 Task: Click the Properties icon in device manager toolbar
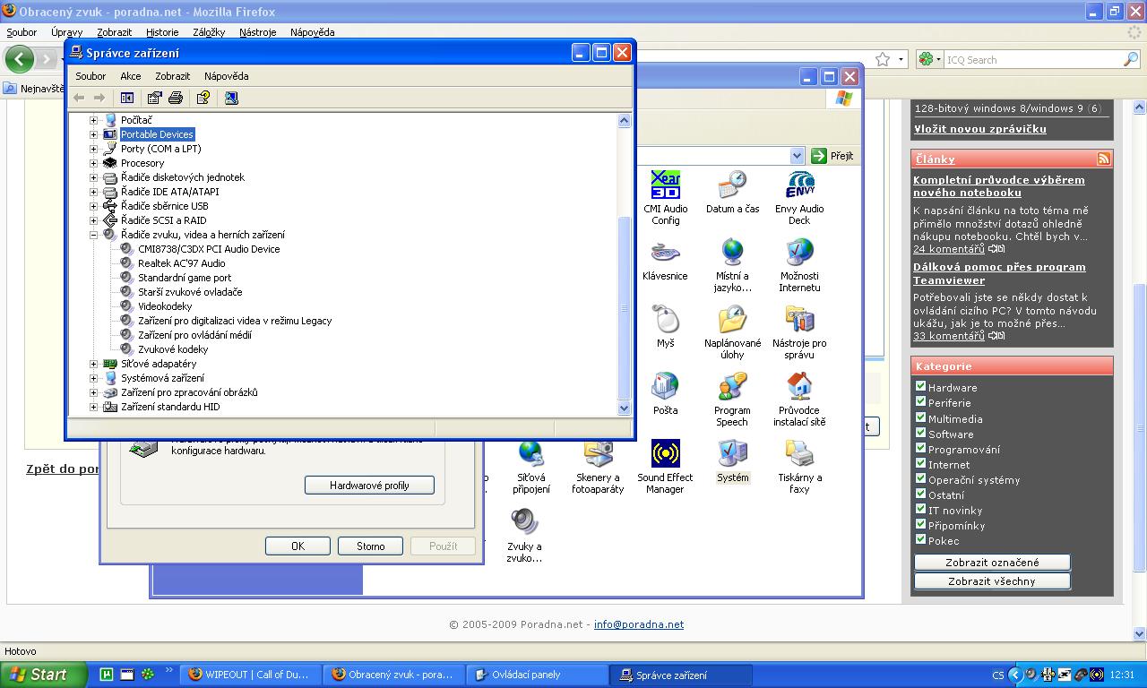tap(154, 98)
